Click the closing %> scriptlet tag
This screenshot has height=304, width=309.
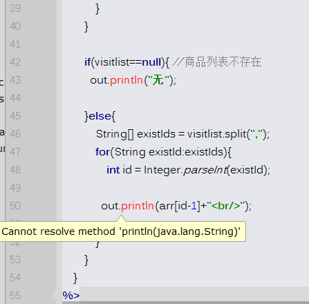tap(71, 296)
